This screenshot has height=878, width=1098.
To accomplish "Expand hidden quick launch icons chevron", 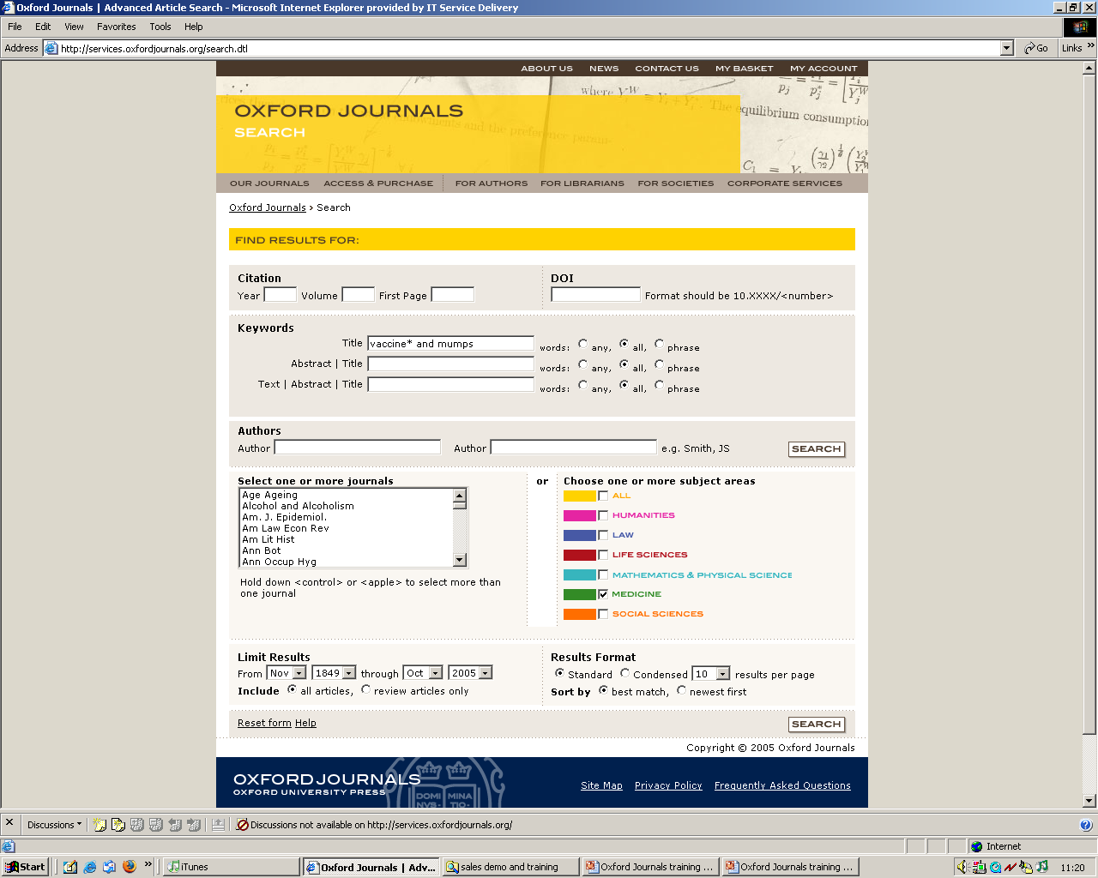I will pyautogui.click(x=148, y=864).
